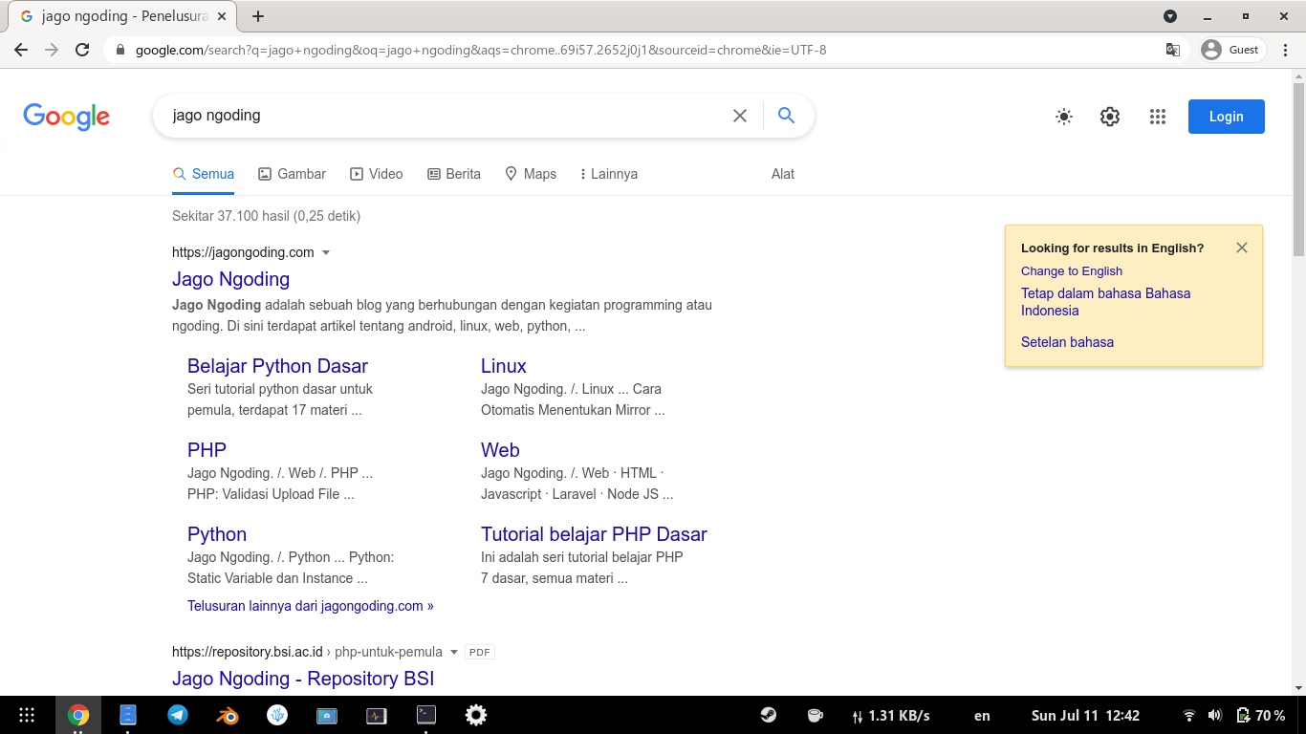This screenshot has height=734, width=1306.
Task: Click the translate page icon in address bar
Action: click(1172, 50)
